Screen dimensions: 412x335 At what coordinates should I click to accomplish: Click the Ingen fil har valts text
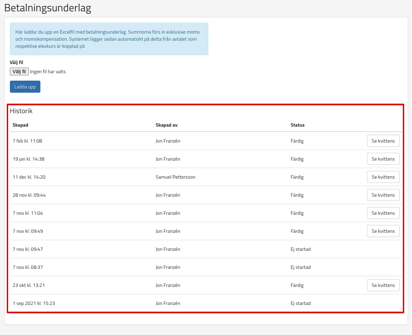click(x=48, y=71)
